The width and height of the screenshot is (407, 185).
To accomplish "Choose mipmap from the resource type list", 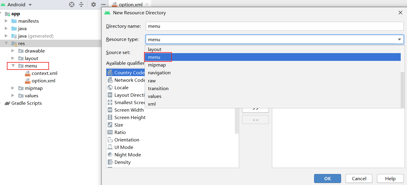I will 157,65.
